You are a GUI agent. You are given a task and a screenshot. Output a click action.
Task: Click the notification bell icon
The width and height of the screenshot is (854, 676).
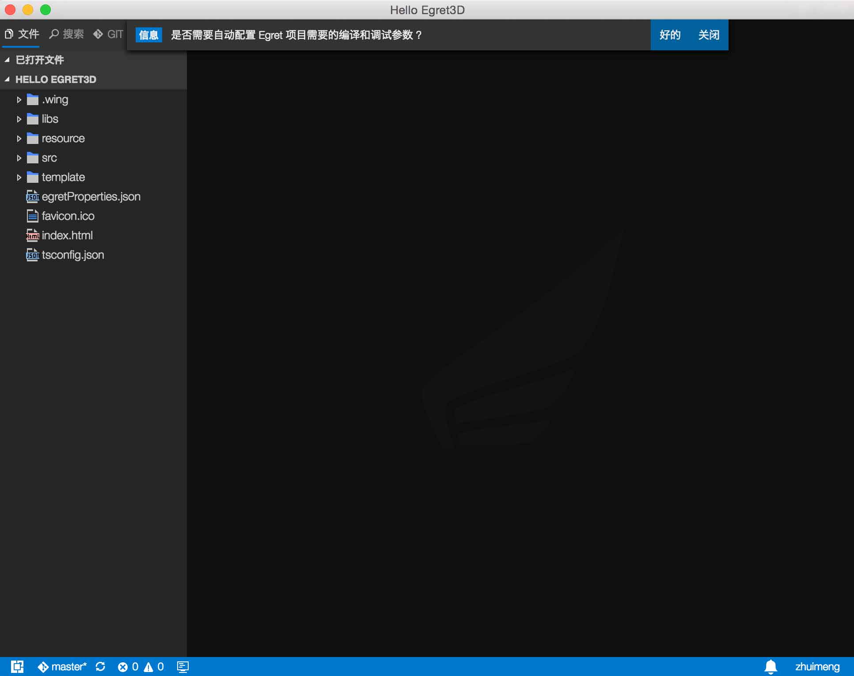tap(770, 667)
